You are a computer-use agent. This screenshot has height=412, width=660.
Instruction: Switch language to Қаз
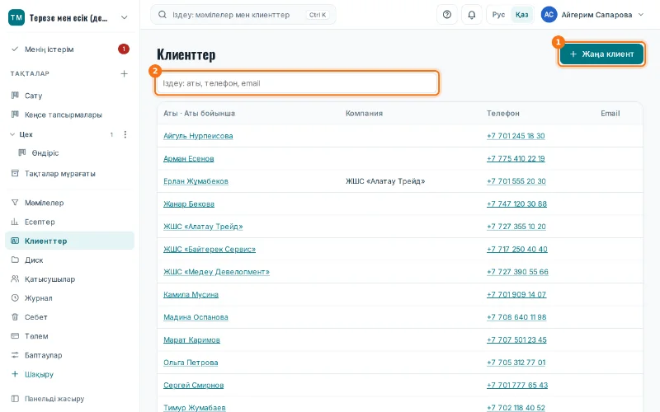[x=521, y=15]
